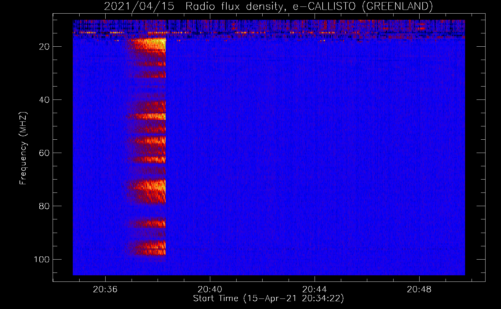Screen dimensions: 501x309
Task: Click the 100 MHz frequency tick label
Action: 42,259
